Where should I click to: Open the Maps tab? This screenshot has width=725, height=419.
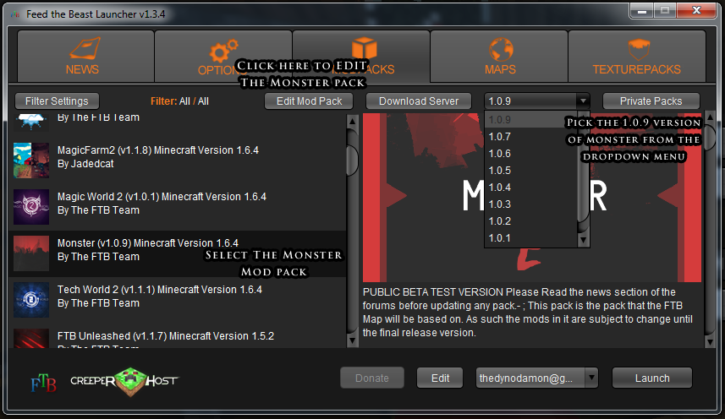click(x=499, y=57)
